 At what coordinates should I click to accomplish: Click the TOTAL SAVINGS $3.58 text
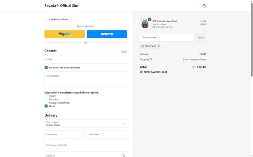point(155,72)
